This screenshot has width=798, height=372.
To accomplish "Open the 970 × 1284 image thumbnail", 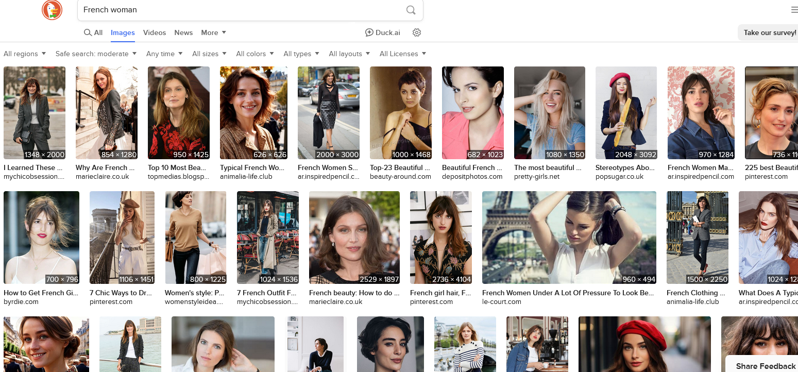I will (x=701, y=113).
